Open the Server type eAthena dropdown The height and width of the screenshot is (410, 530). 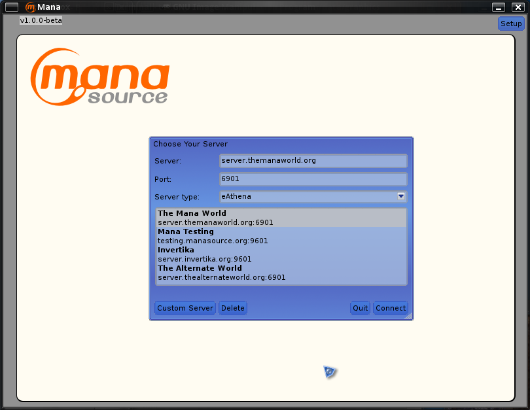pyautogui.click(x=313, y=197)
